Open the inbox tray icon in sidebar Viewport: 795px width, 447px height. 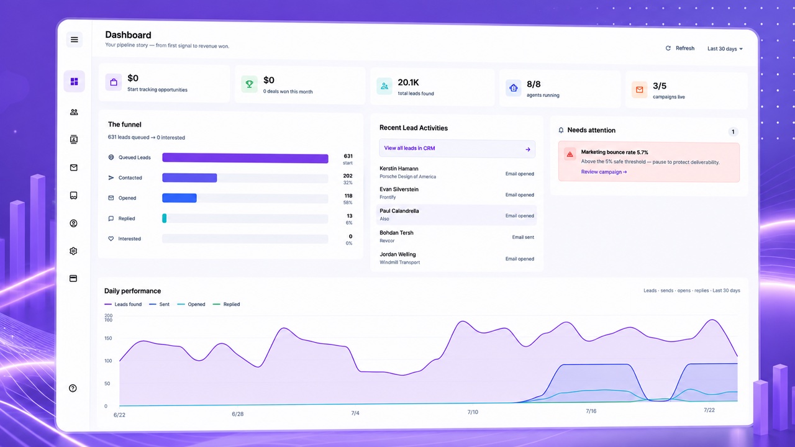coord(73,196)
